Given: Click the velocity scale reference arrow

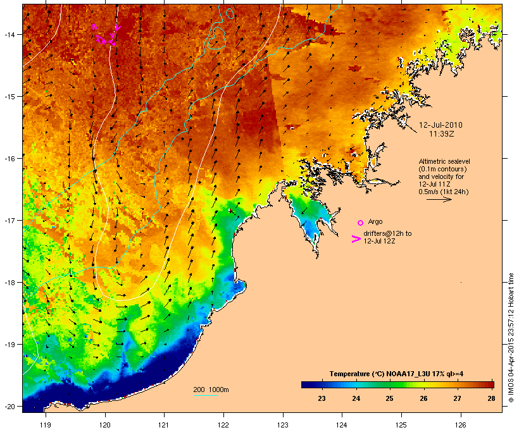Looking at the screenshot, I should (439, 199).
